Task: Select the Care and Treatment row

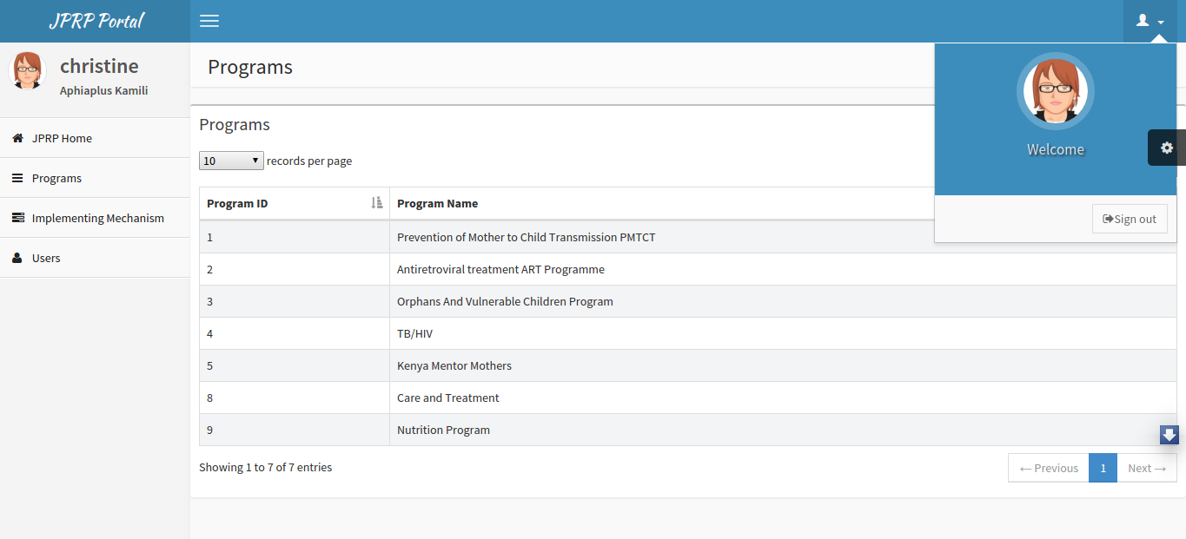Action: coord(688,398)
